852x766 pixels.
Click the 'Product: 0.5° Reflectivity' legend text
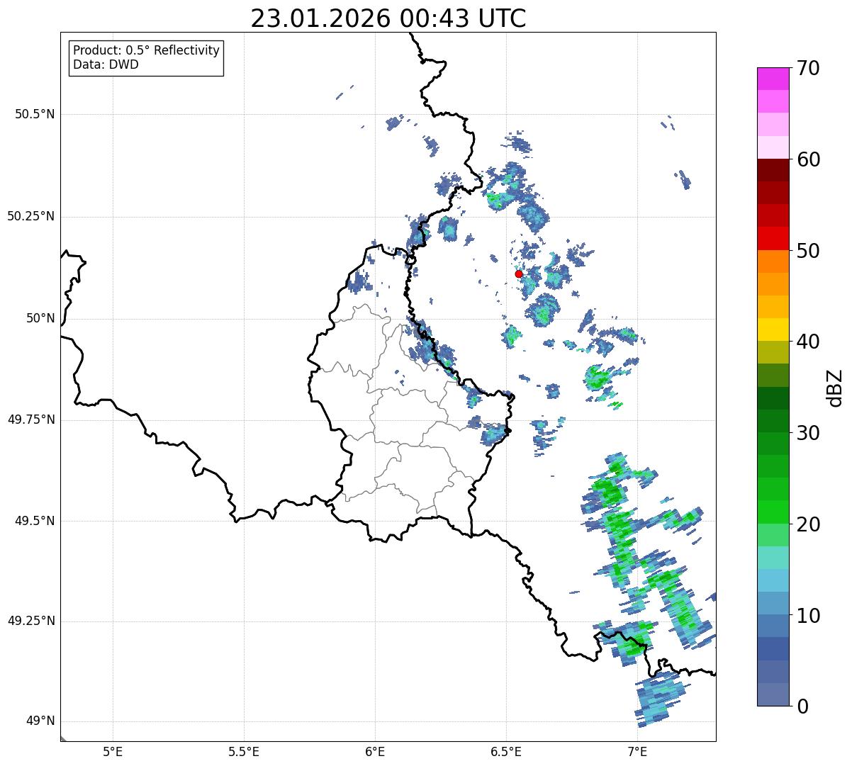click(146, 50)
